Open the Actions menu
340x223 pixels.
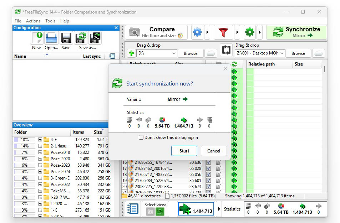(33, 21)
